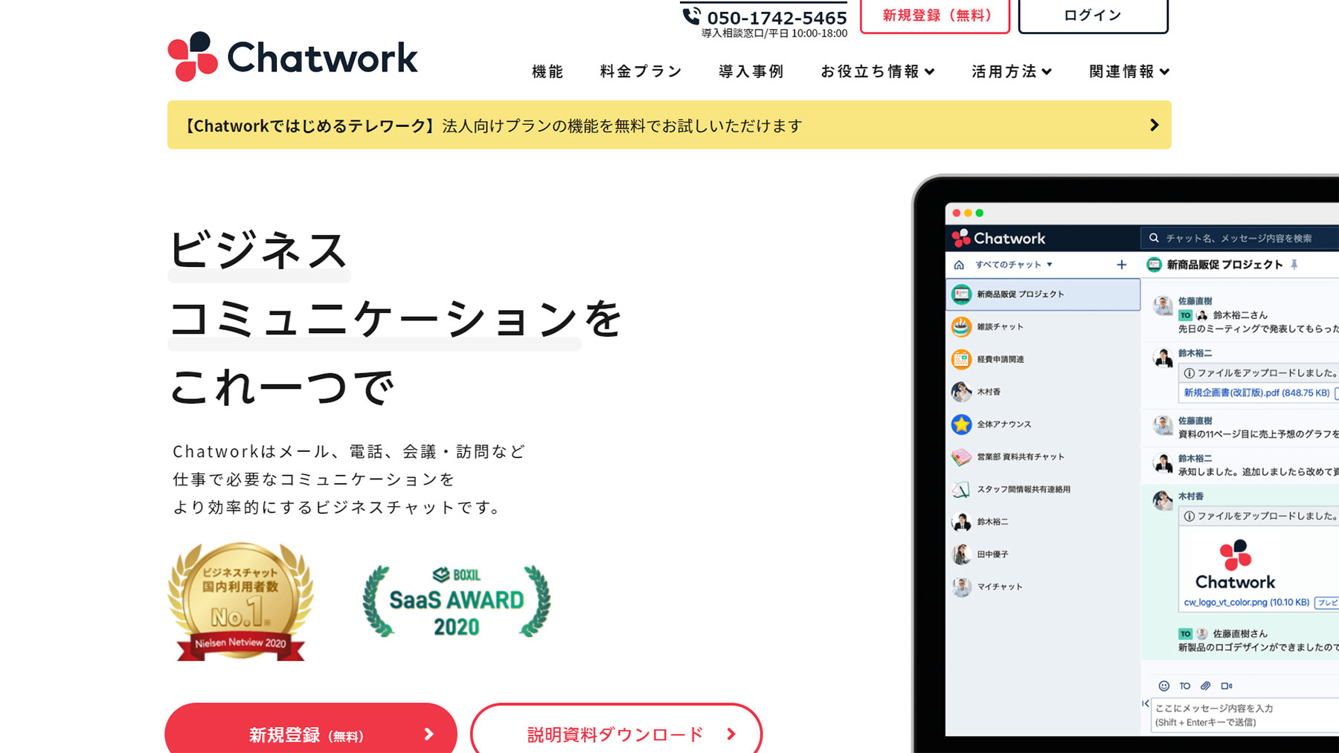The width and height of the screenshot is (1339, 753).
Task: Click the 営業部 資料共有チャット icon
Action: [961, 456]
